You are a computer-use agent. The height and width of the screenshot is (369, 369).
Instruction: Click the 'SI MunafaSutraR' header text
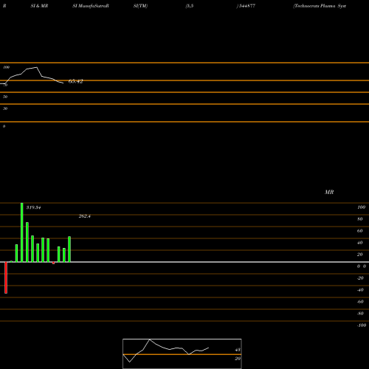91,6
